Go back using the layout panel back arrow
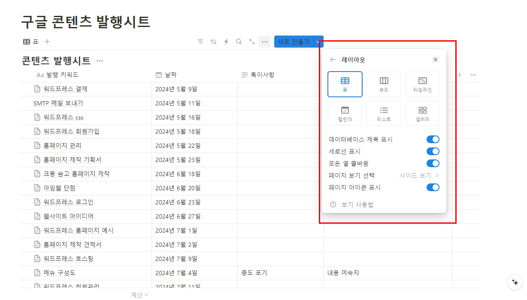Screen dimensions: 527x300 [333, 60]
